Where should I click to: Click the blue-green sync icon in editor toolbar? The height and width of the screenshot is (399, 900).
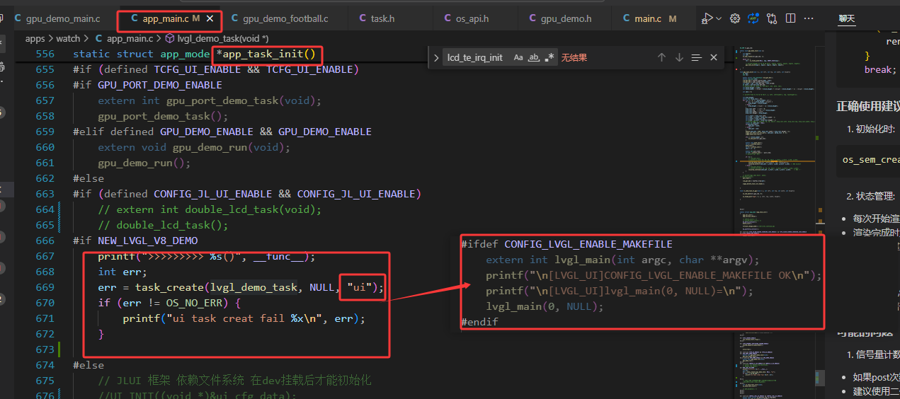coord(753,18)
